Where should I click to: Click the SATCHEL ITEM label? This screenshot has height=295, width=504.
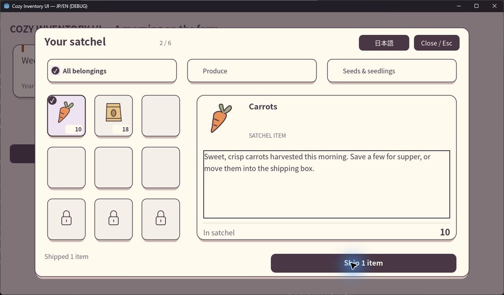click(267, 135)
